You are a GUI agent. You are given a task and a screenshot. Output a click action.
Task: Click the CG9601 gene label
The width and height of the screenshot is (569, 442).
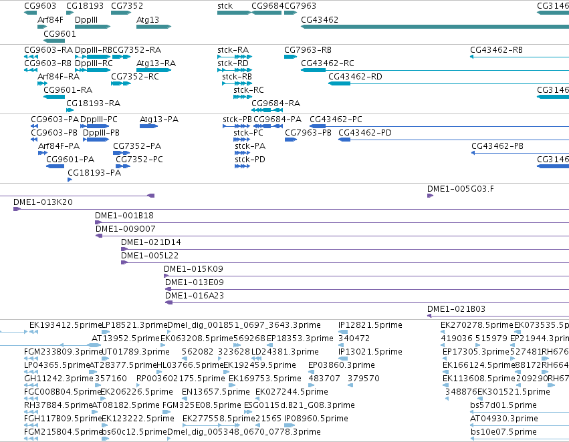click(60, 33)
